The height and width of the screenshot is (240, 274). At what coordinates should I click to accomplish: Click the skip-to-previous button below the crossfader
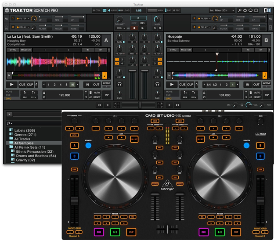(99, 105)
